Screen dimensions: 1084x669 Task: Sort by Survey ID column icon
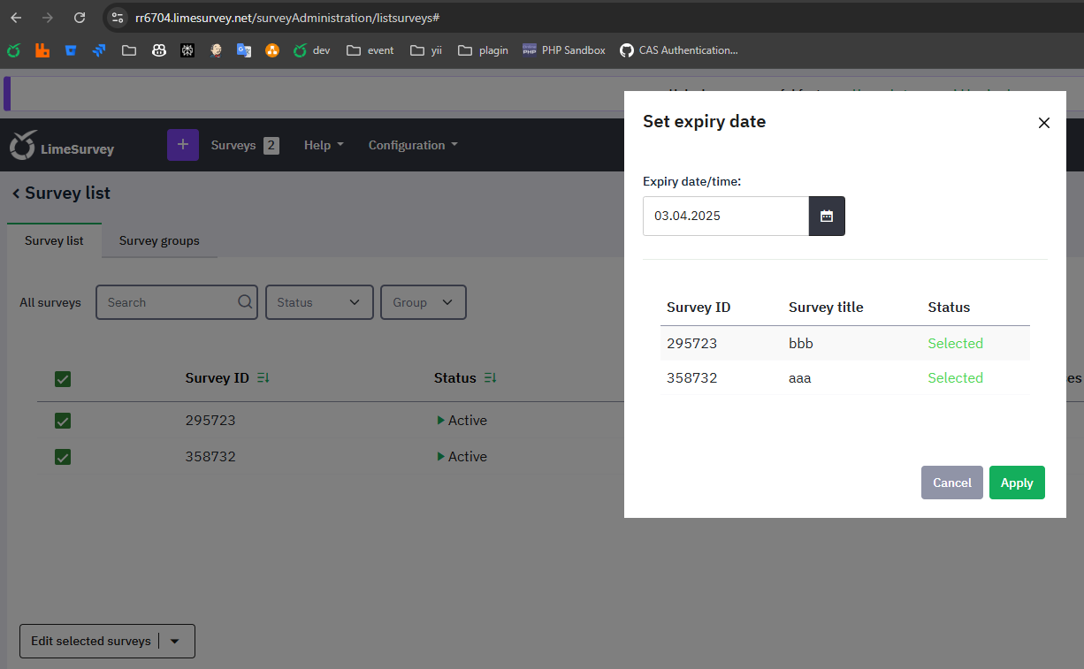point(263,378)
